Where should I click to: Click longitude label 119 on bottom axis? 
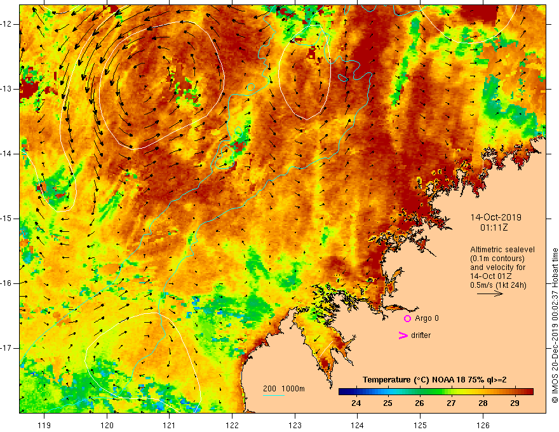[44, 425]
